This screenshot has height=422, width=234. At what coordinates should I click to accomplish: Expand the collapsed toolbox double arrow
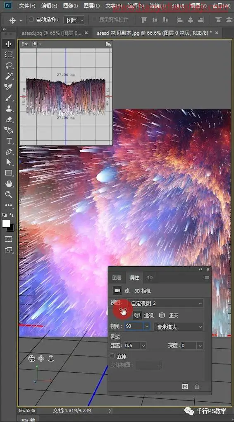point(4,29)
